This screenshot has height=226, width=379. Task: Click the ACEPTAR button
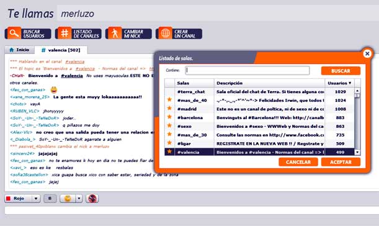[341, 162]
